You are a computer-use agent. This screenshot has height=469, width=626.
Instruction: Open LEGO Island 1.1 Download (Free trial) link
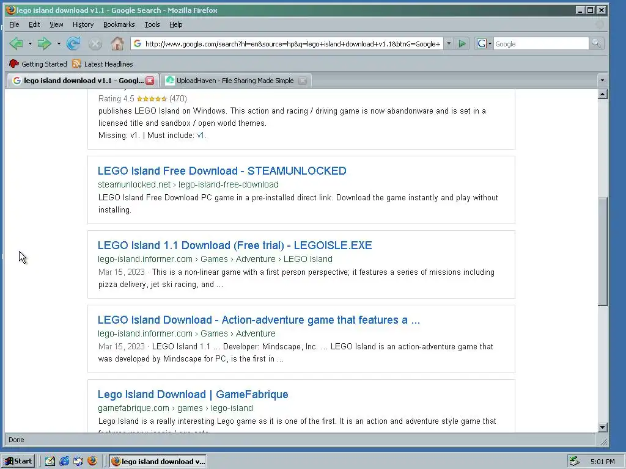click(235, 245)
